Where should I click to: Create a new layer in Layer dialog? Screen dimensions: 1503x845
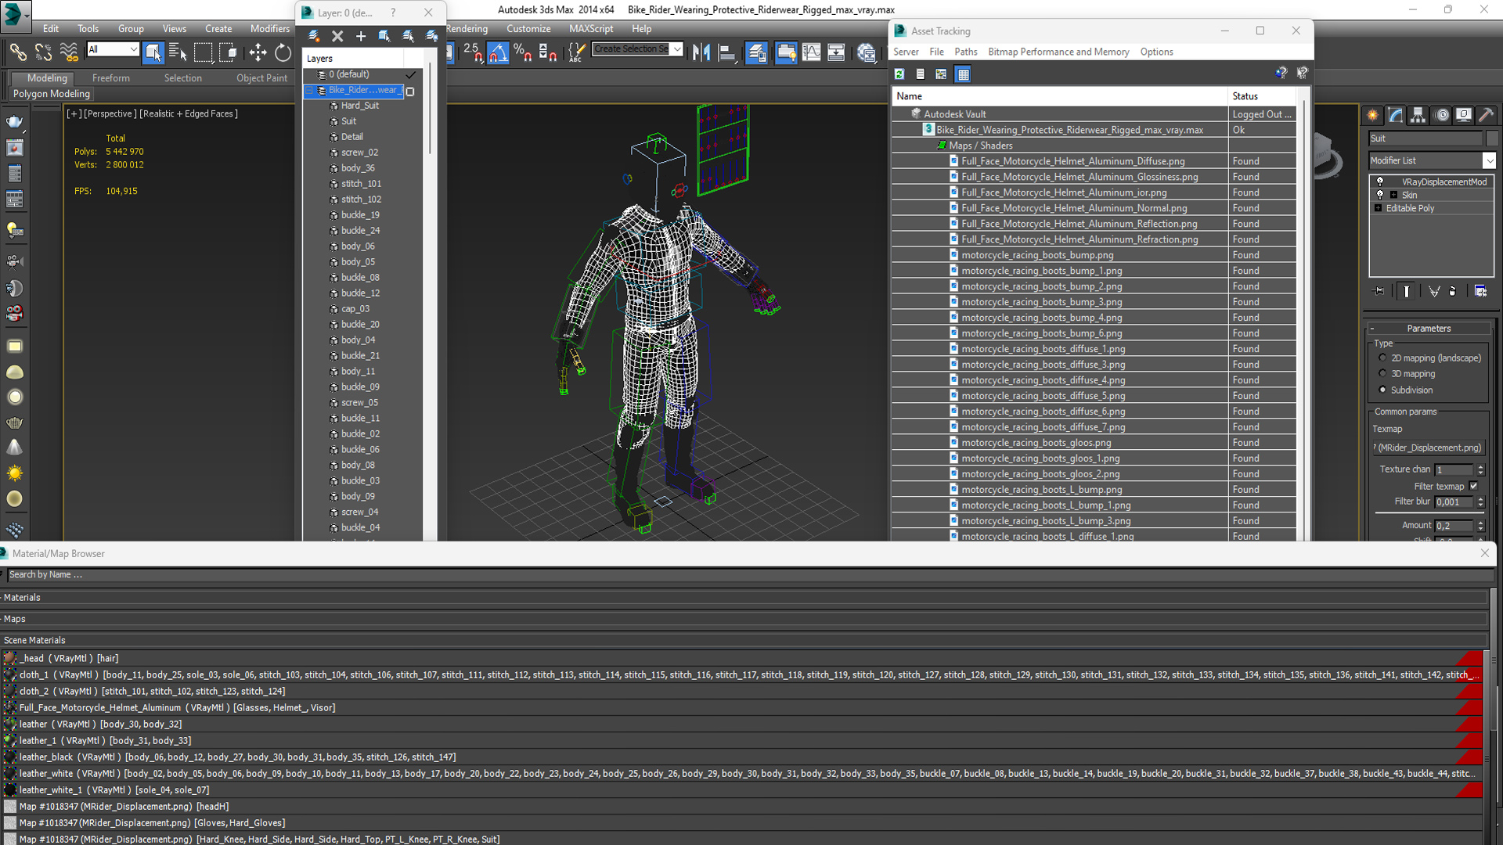pos(314,36)
